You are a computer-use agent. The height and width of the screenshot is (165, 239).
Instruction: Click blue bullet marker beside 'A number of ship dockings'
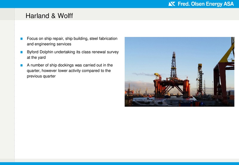tap(22, 65)
